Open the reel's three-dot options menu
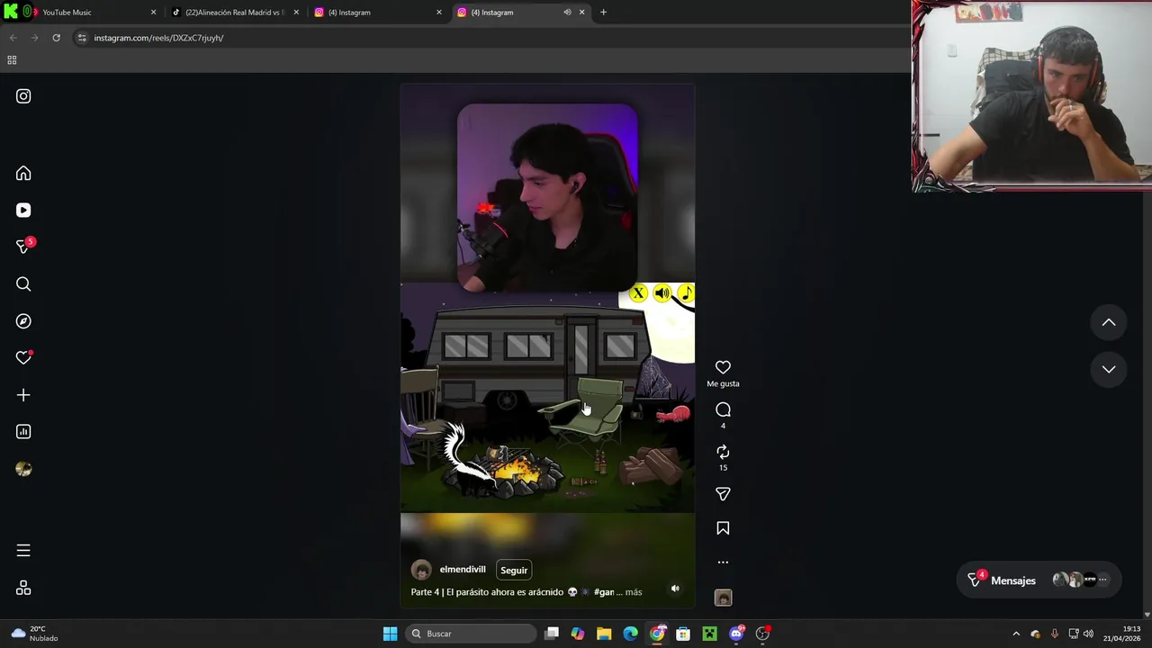The width and height of the screenshot is (1152, 648). click(x=723, y=562)
